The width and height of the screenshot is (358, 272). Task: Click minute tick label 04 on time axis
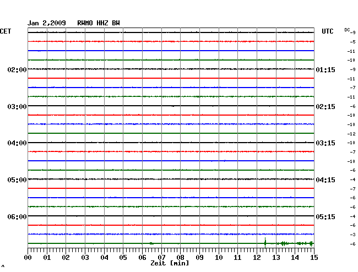click(x=104, y=258)
